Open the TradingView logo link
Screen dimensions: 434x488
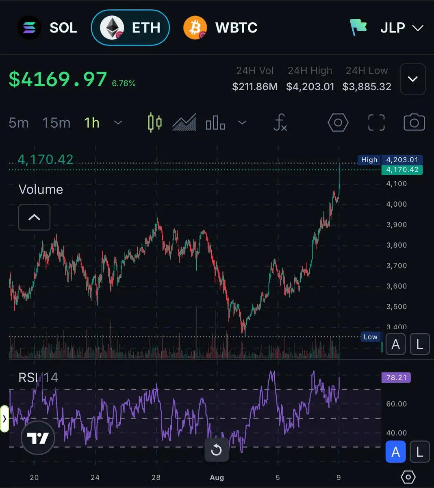pyautogui.click(x=38, y=438)
